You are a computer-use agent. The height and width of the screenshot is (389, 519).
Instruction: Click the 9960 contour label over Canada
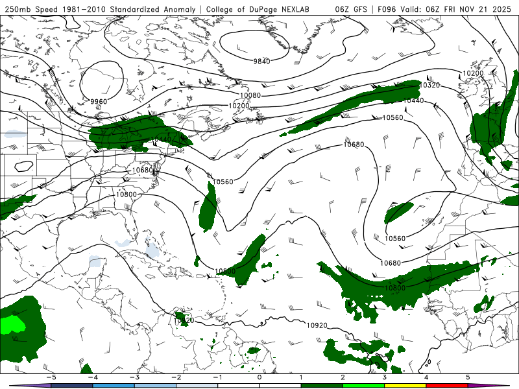[99, 102]
